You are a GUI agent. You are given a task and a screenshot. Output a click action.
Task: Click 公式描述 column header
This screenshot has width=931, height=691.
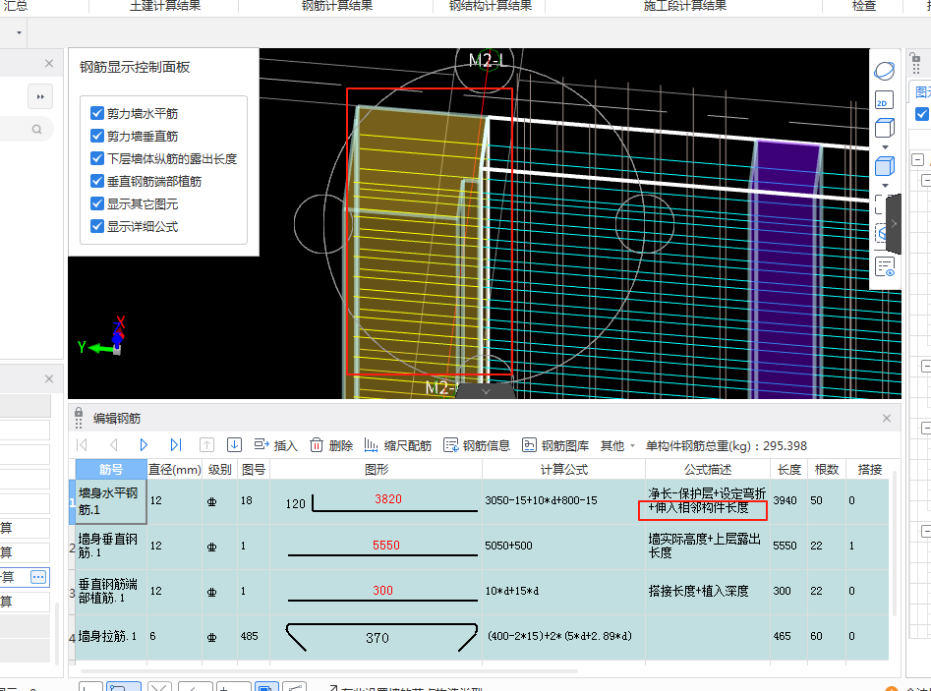tap(708, 469)
